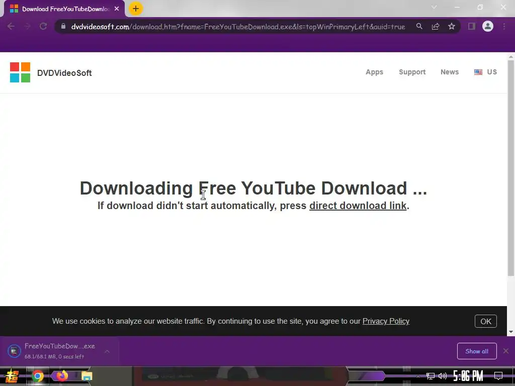515x386 pixels.
Task: Expand the download item options chevron
Action: pos(107,351)
